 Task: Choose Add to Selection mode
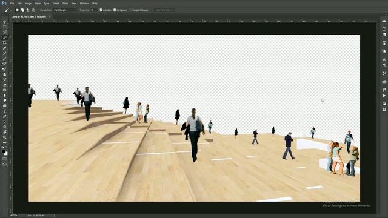coord(22,10)
